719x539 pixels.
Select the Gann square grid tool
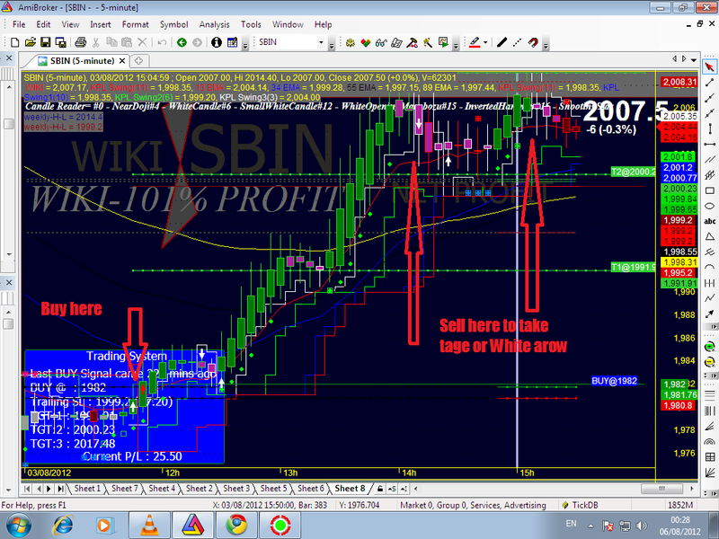(710, 457)
